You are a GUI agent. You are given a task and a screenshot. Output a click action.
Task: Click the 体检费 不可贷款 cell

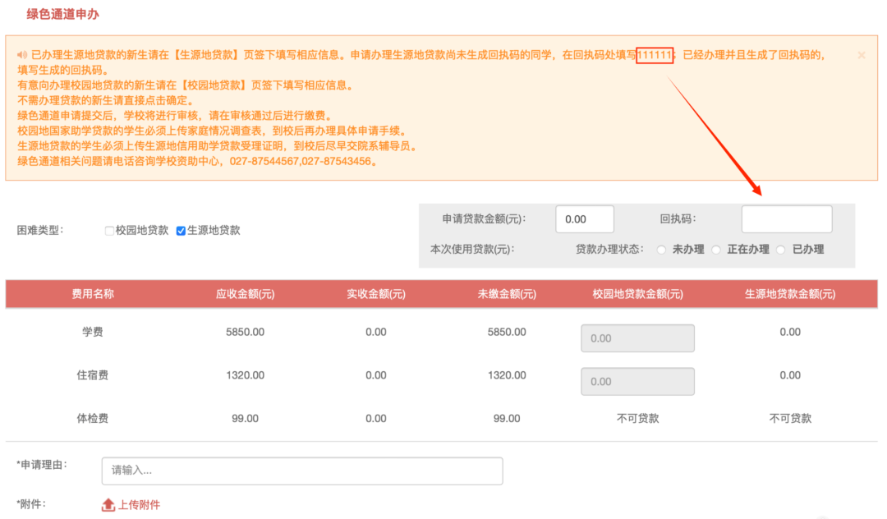(637, 418)
